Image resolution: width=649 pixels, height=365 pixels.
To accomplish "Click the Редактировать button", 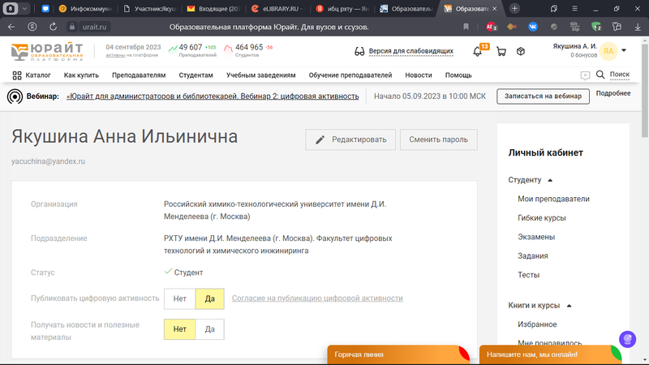I will tap(350, 140).
